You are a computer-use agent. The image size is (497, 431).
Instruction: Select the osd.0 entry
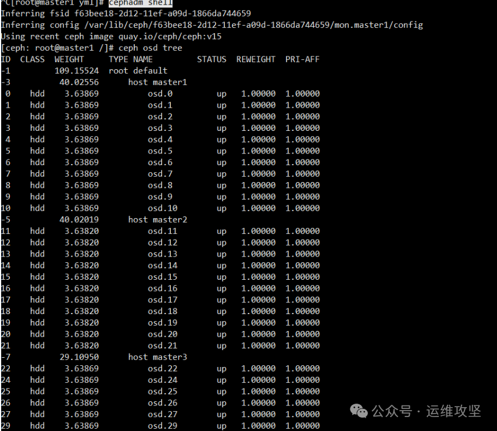160,94
